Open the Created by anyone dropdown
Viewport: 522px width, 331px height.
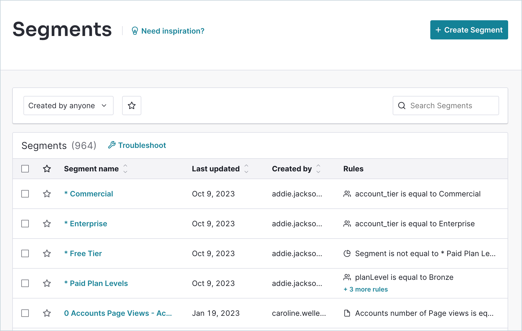[68, 106]
